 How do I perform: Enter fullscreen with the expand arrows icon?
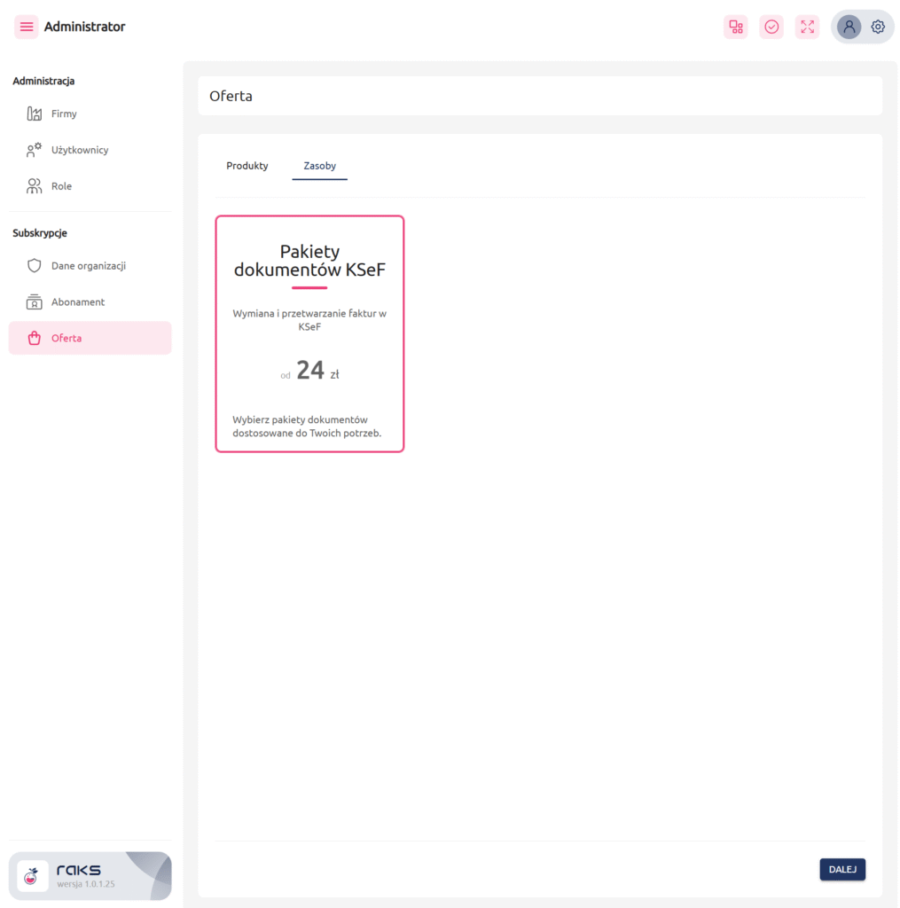pyautogui.click(x=807, y=27)
